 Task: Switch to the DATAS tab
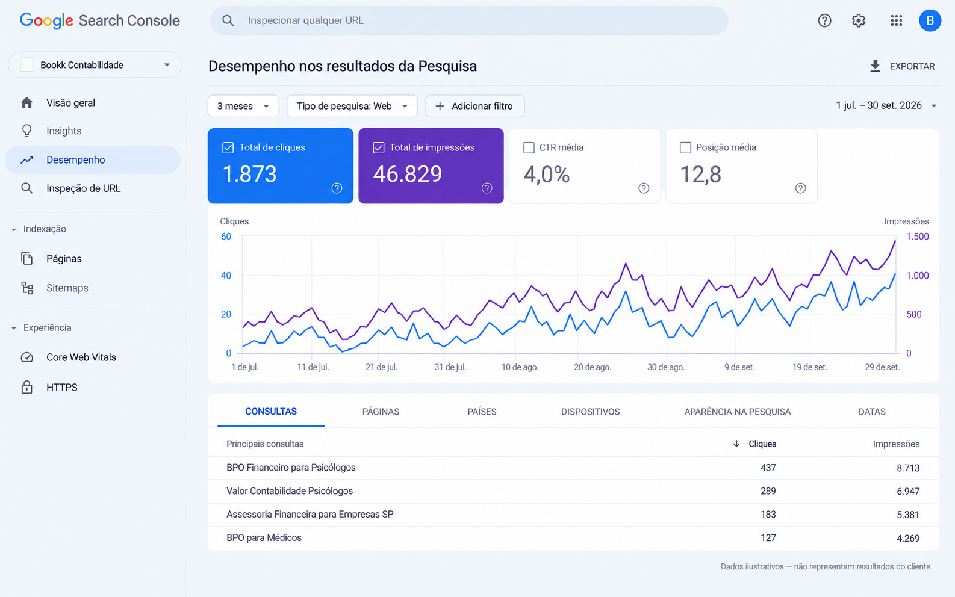872,412
